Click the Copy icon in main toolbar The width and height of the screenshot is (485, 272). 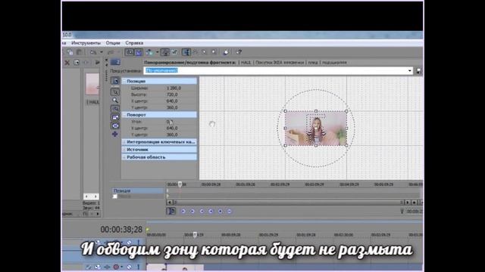(x=70, y=52)
